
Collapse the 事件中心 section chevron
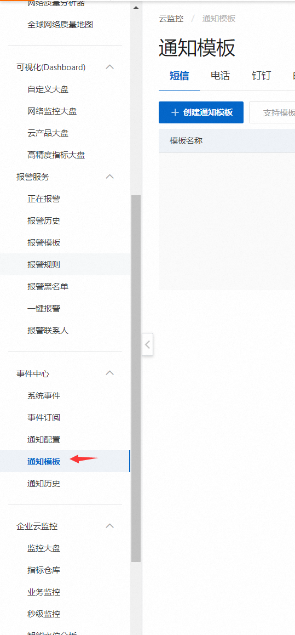(109, 373)
